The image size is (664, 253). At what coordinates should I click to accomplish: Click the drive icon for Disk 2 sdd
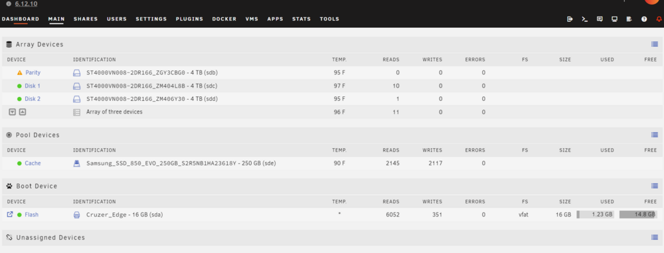pyautogui.click(x=76, y=99)
